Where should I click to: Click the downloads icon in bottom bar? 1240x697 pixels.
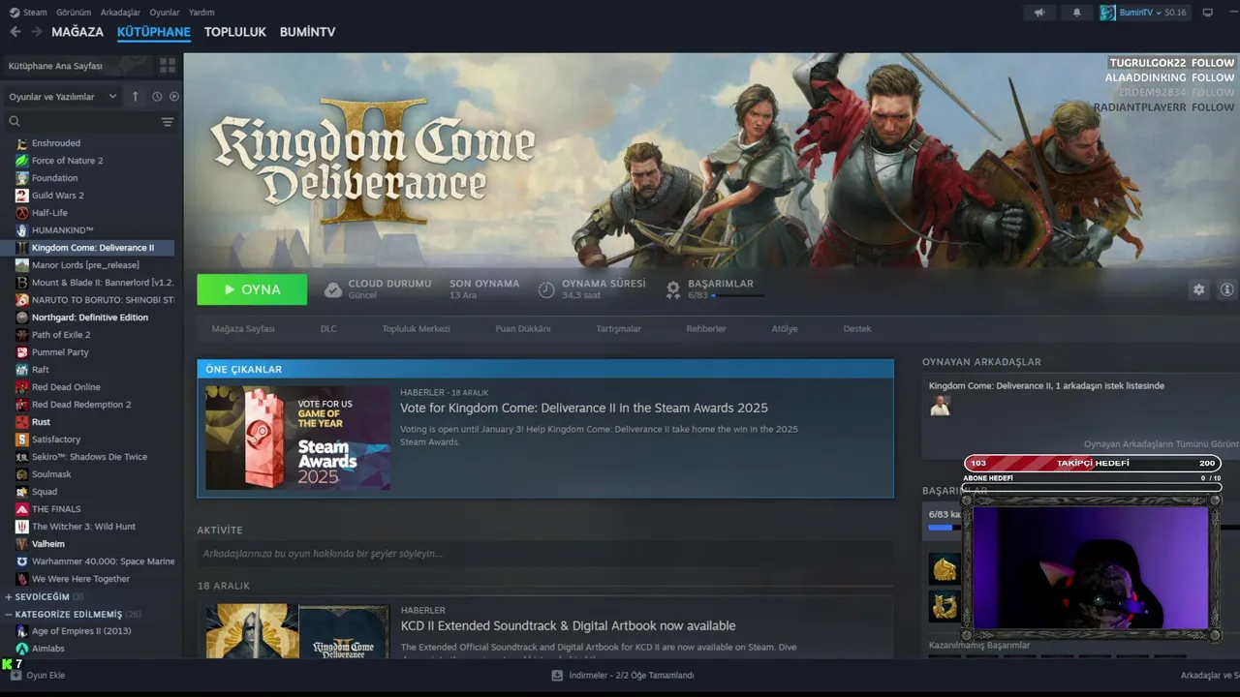coord(557,675)
